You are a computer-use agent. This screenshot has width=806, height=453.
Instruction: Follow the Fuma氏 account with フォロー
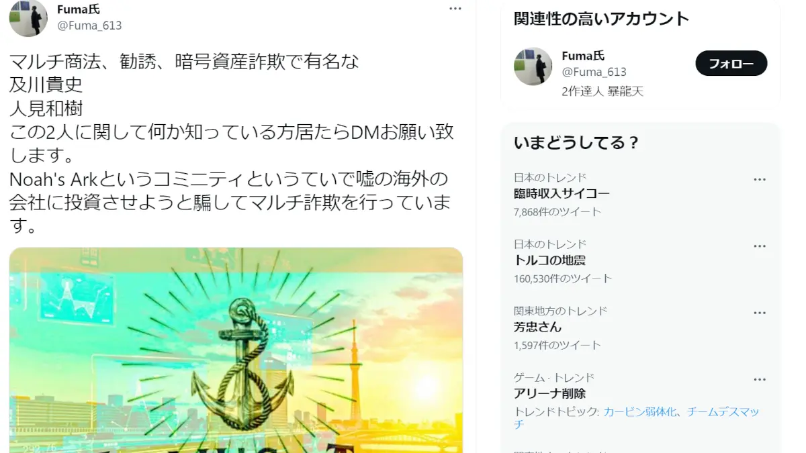pyautogui.click(x=731, y=63)
